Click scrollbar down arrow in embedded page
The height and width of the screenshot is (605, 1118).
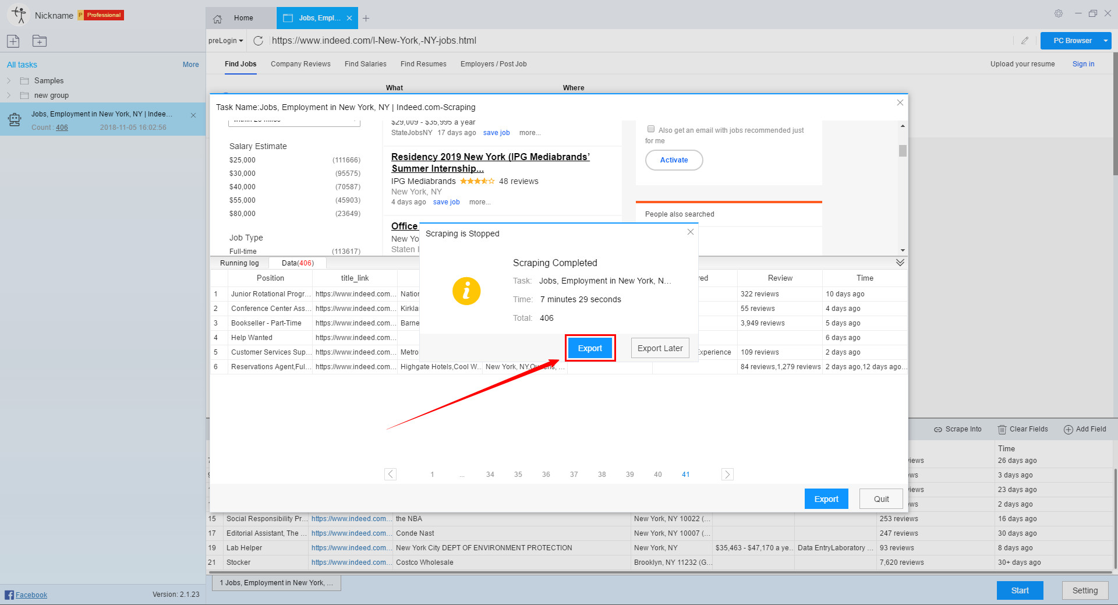point(903,250)
